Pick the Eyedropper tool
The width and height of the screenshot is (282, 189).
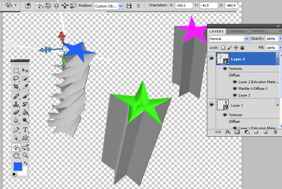25,87
